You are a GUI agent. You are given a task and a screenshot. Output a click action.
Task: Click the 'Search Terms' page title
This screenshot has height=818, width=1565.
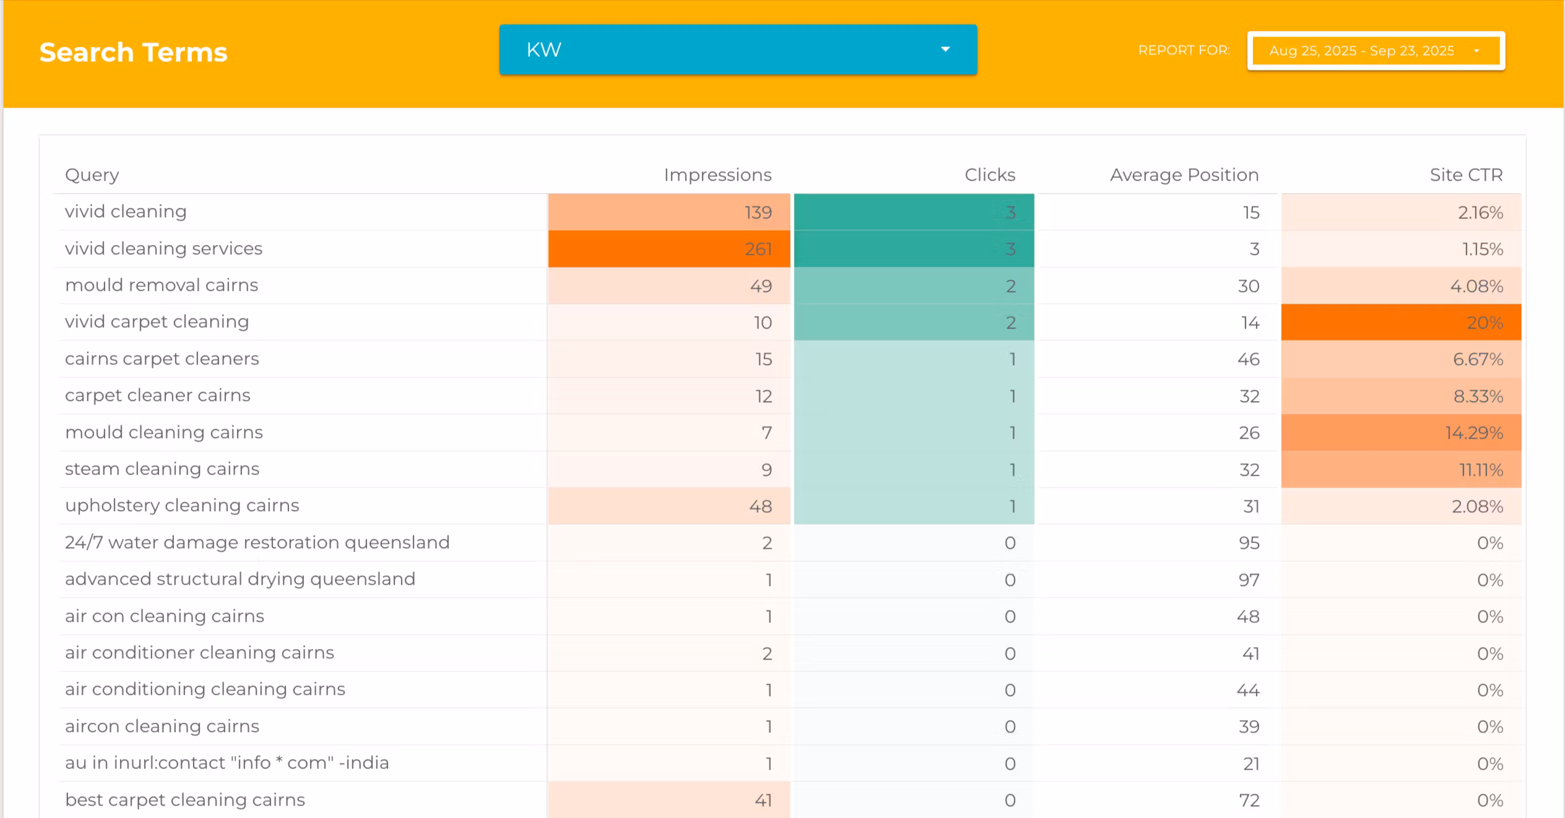pos(133,53)
